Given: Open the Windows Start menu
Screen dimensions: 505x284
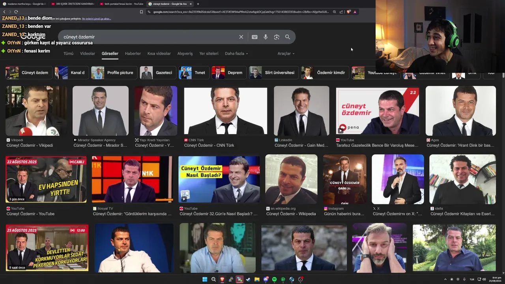Looking at the screenshot, I should (205, 279).
